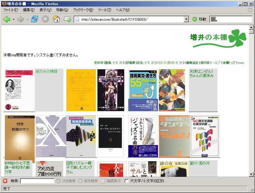
Task: Click the page icon in the URL bar
Action: coord(77,19)
